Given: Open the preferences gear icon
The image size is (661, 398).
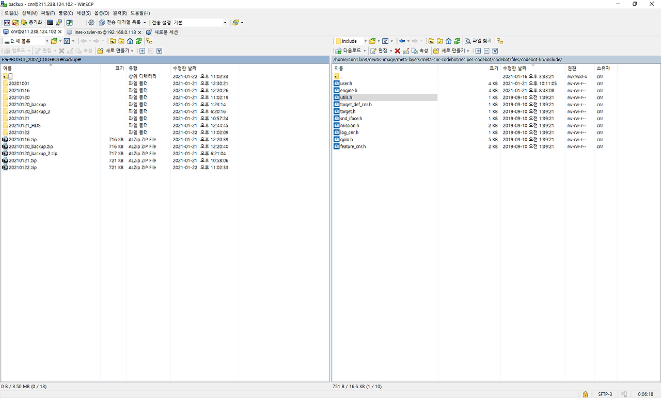Looking at the screenshot, I should (x=91, y=23).
